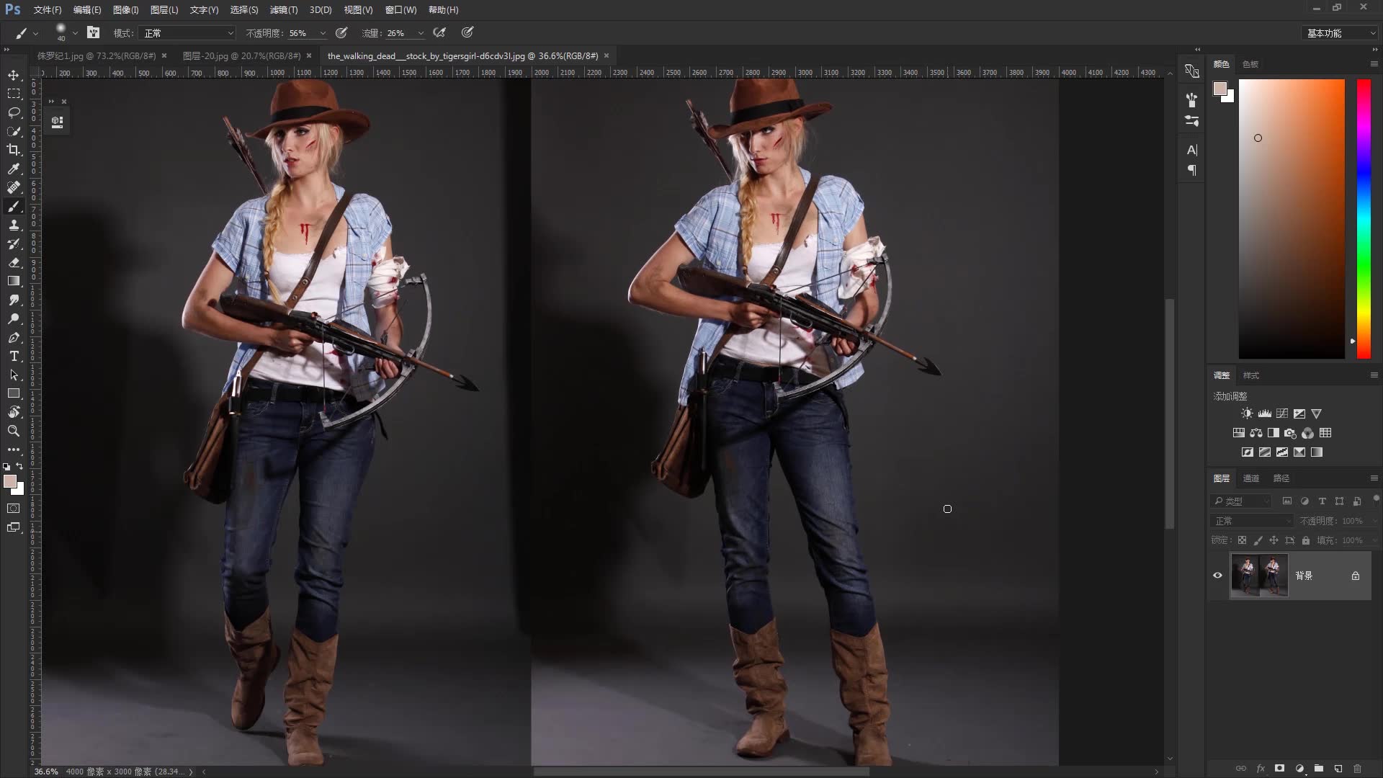This screenshot has height=778, width=1383.
Task: Create a new layer
Action: [1338, 769]
